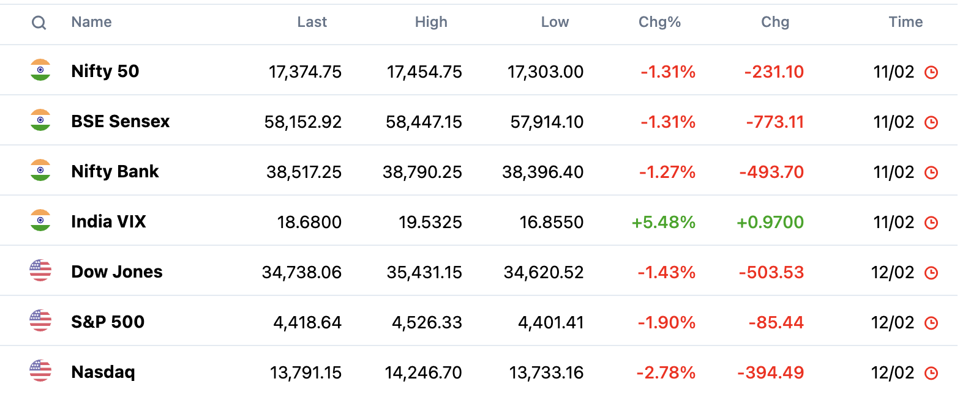The image size is (960, 395).
Task: Click the search magnifier icon
Action: 39,23
